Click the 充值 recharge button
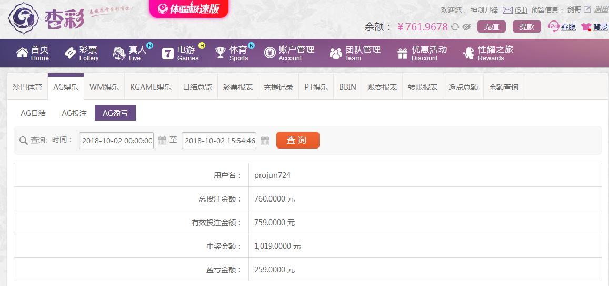This screenshot has width=609, height=286. click(491, 27)
